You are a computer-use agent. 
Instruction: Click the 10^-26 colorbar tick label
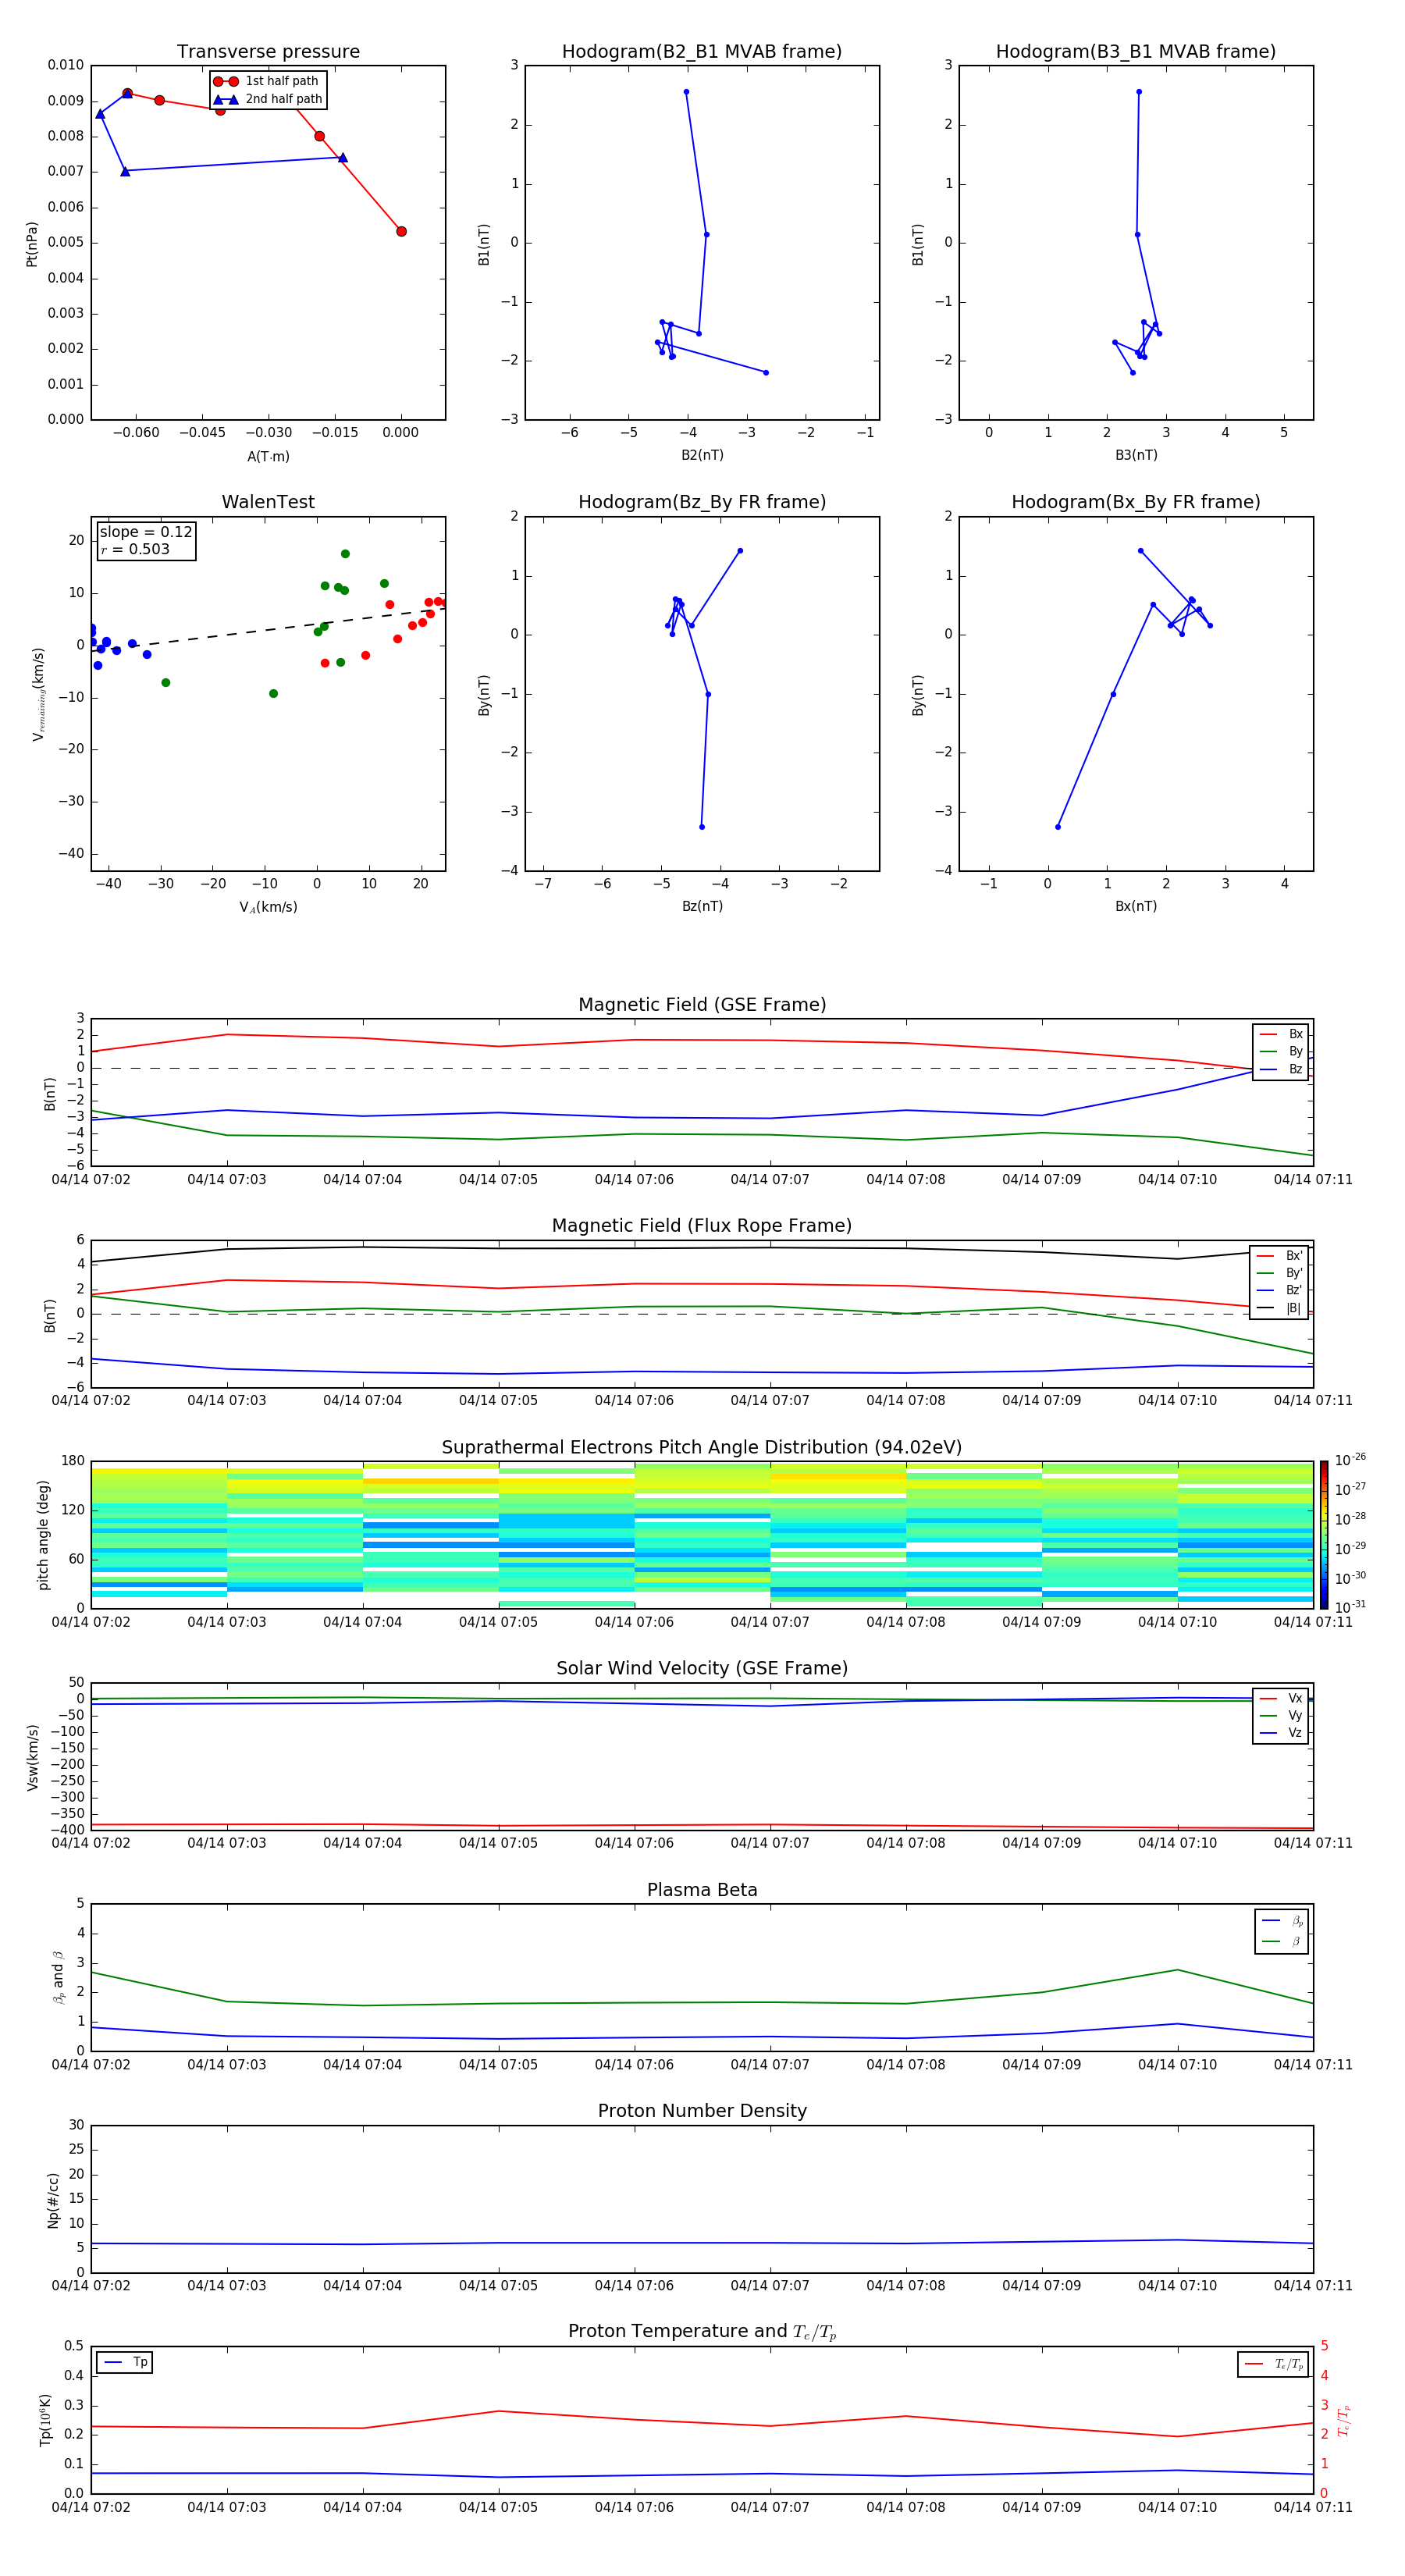1350,1460
